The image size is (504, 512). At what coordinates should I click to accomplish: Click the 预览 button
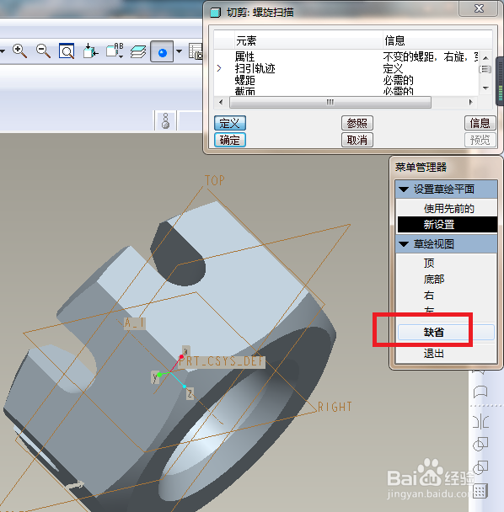(480, 140)
